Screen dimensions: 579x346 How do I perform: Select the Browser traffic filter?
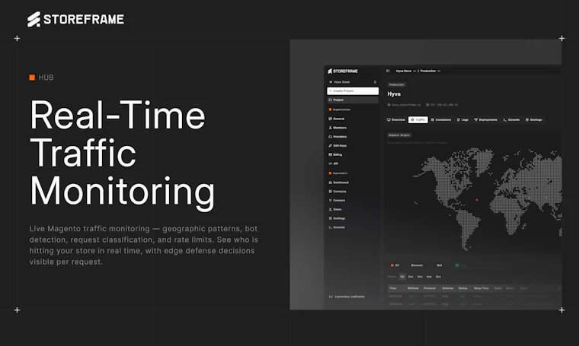pyautogui.click(x=417, y=265)
